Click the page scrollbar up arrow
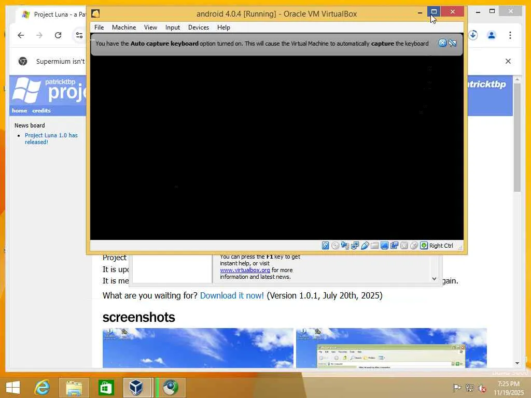Image resolution: width=531 pixels, height=398 pixels. coord(517,79)
